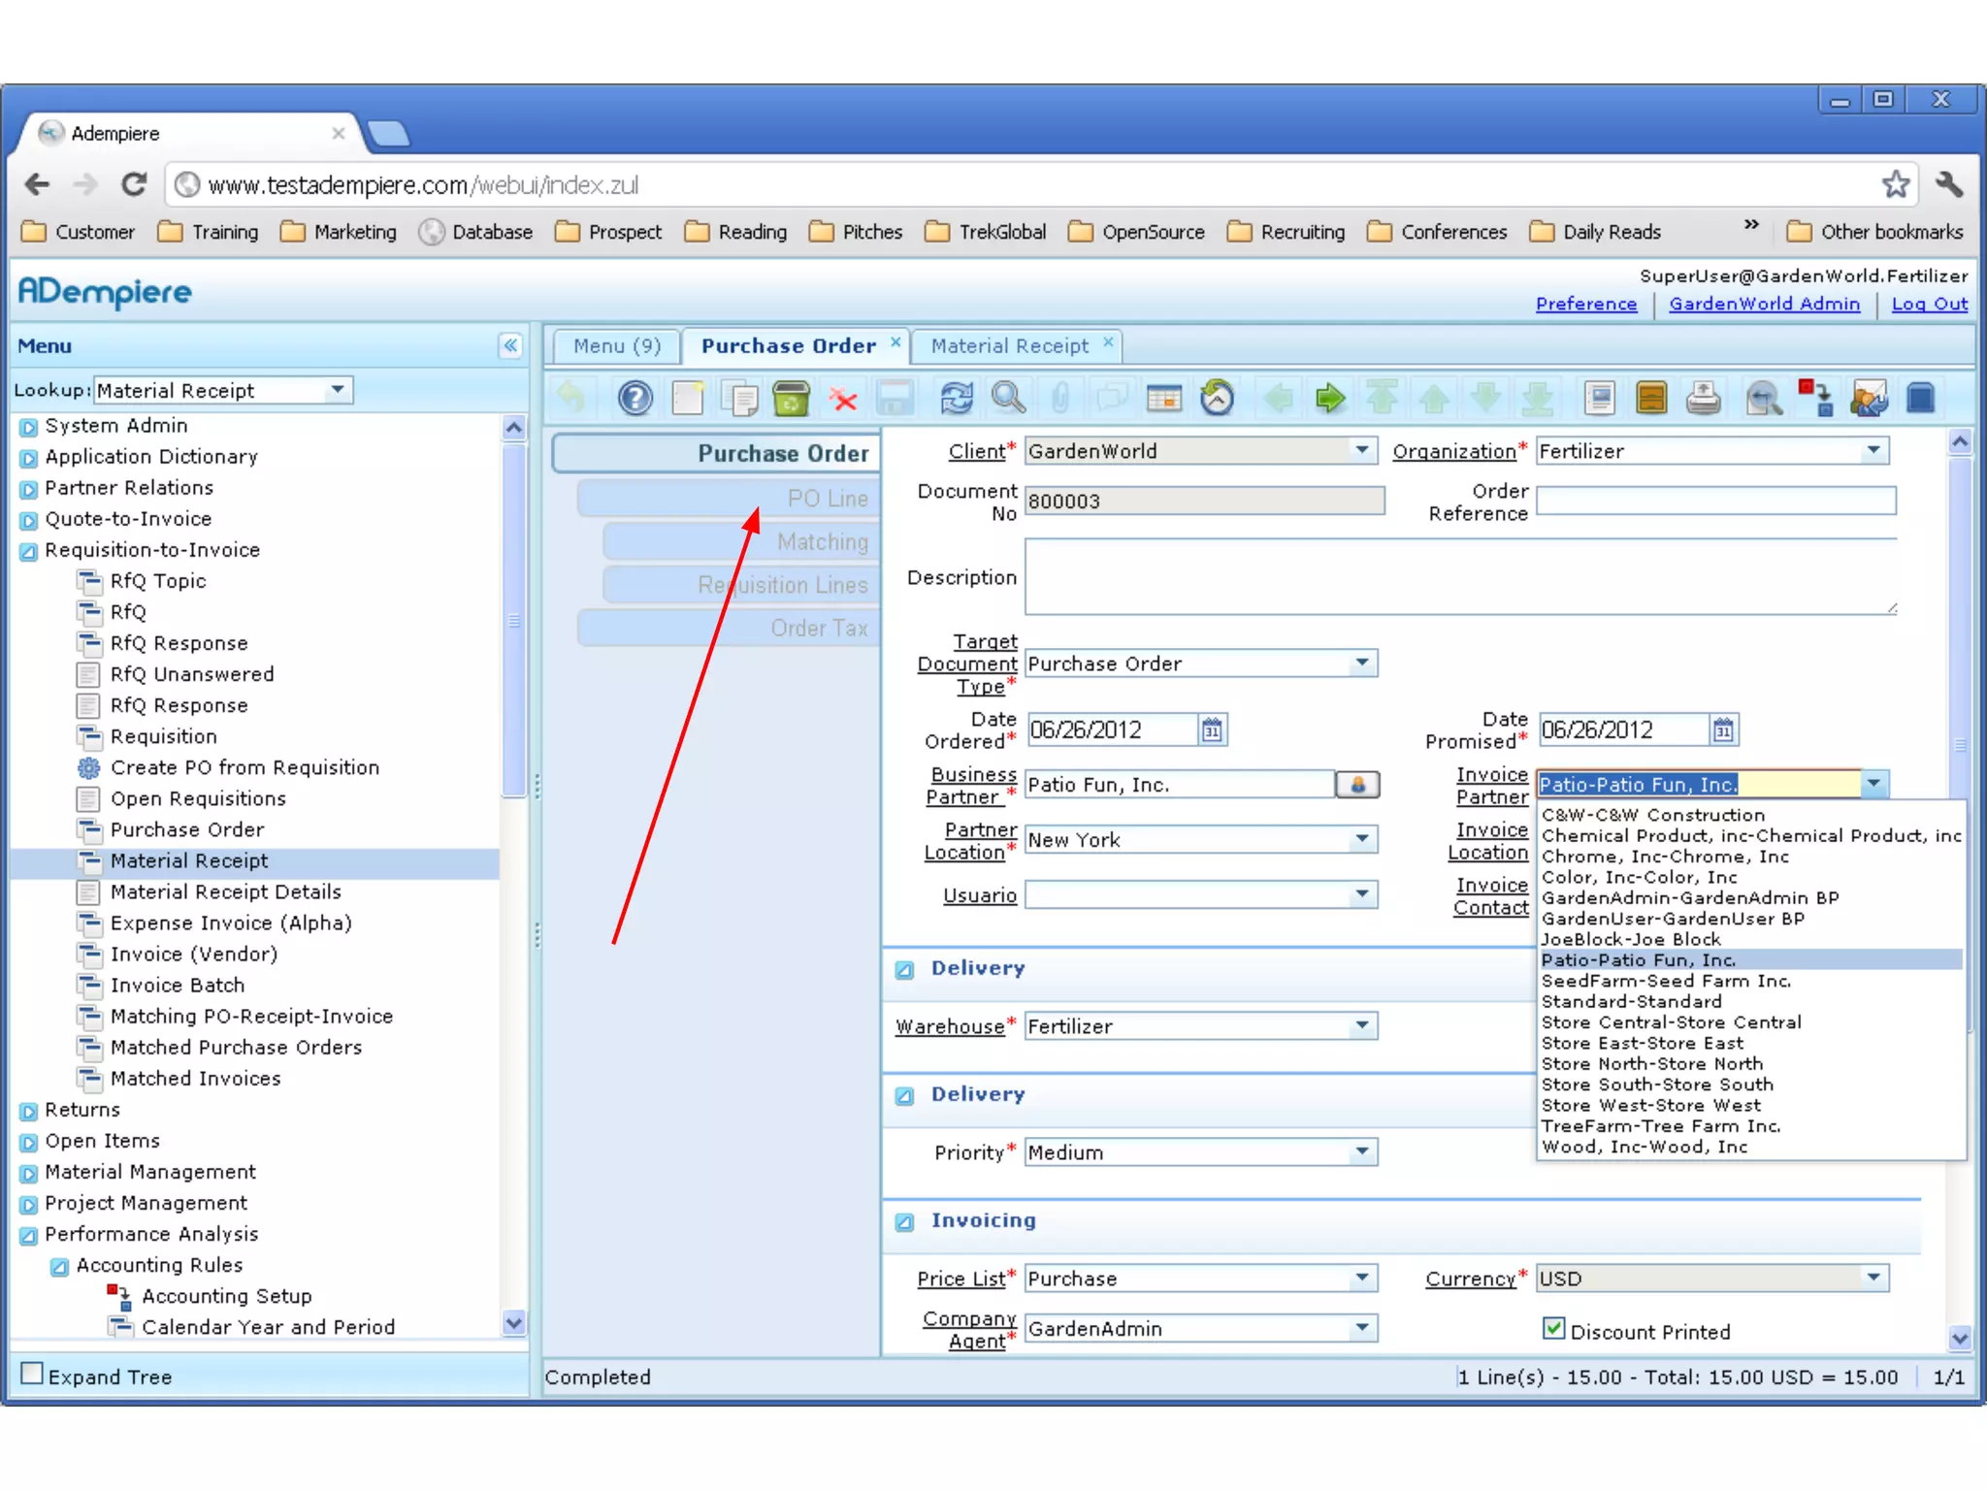
Task: Open the Report toolbar icon
Action: pyautogui.click(x=1599, y=399)
